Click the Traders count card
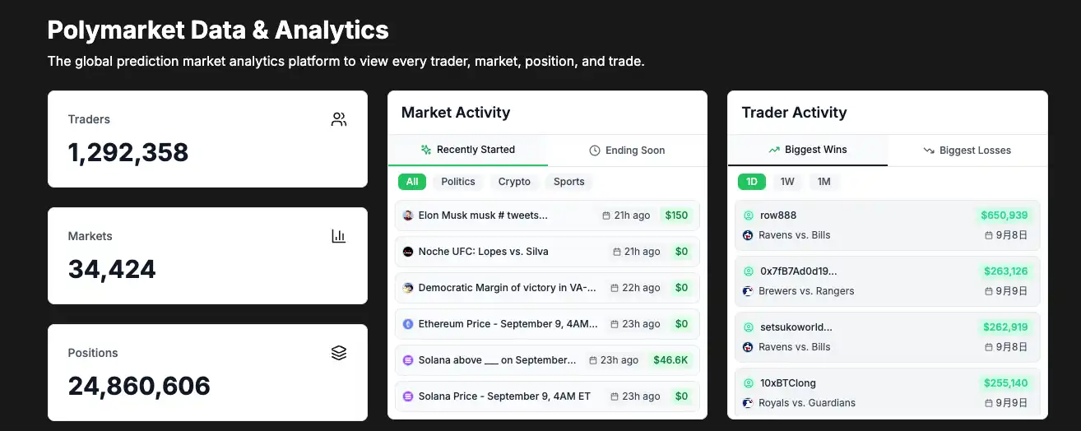Image resolution: width=1081 pixels, height=431 pixels. click(x=207, y=139)
